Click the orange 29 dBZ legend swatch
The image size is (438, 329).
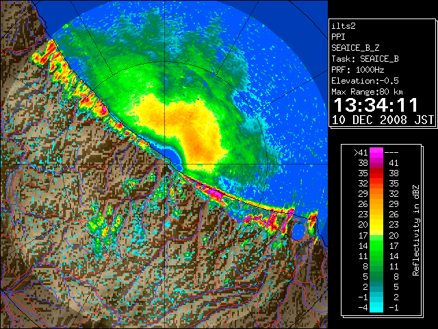tap(376, 193)
